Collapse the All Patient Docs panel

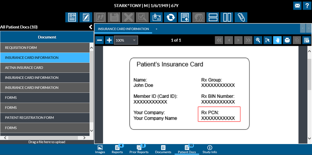[90, 27]
